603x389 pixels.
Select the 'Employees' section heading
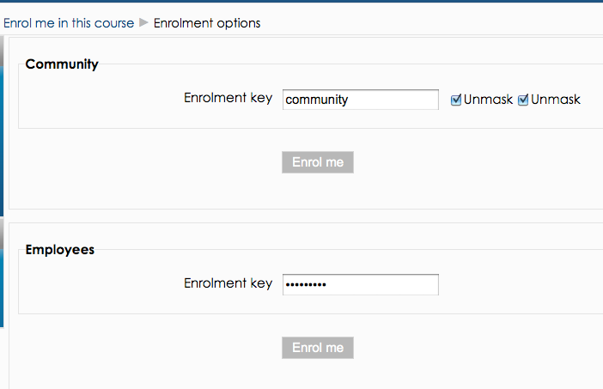[x=59, y=250]
